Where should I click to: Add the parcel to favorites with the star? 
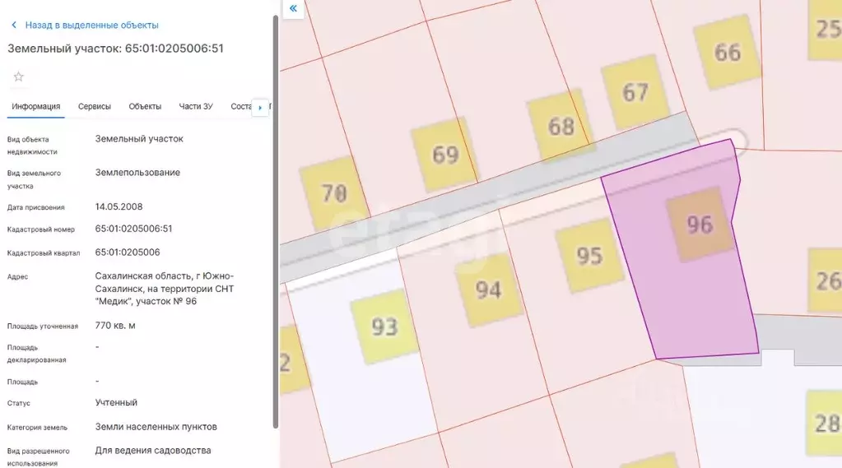[19, 77]
